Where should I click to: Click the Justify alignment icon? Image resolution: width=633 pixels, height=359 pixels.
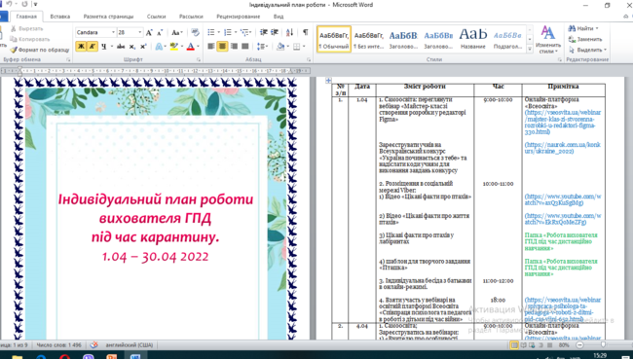(245, 47)
